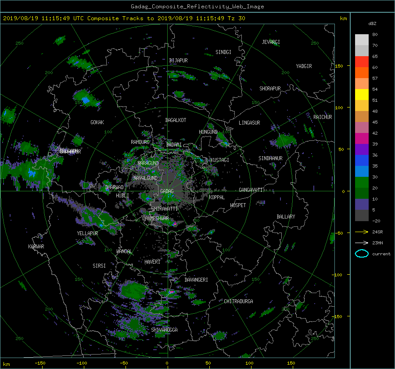Click the KARWAR city label
This screenshot has height=369, width=395.
pos(36,247)
